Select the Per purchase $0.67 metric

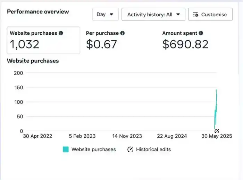(x=106, y=40)
